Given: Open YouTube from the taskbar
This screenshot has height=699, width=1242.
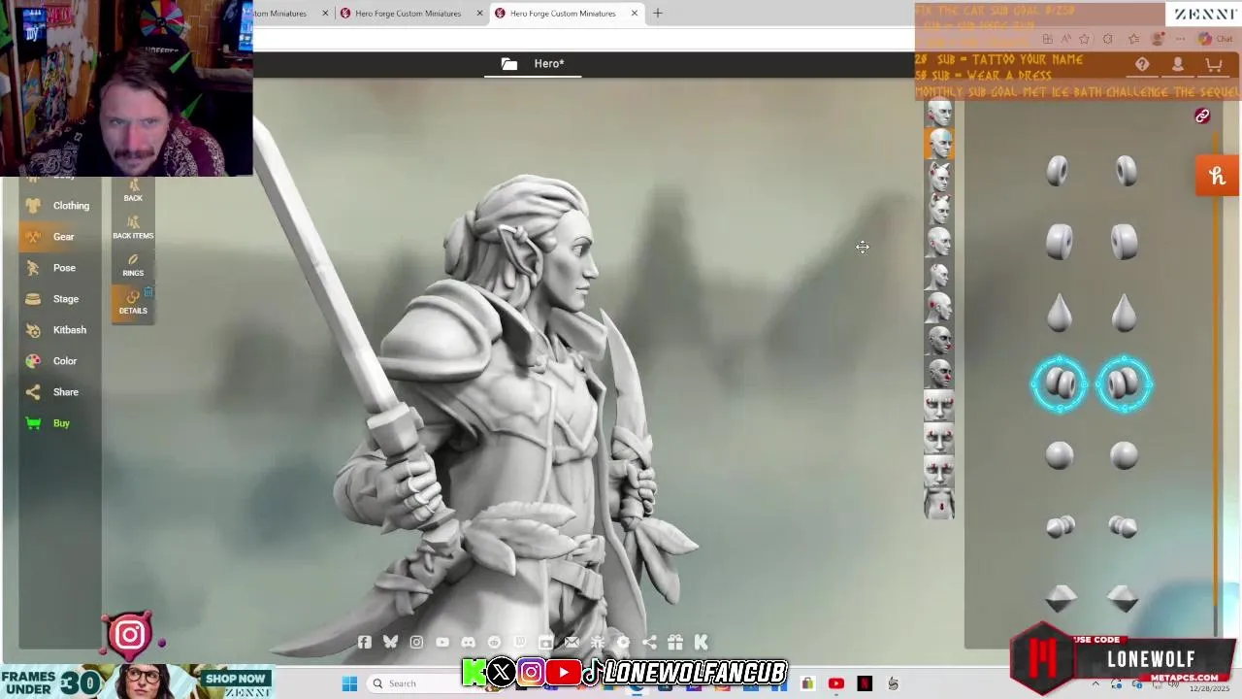Looking at the screenshot, I should 836,683.
